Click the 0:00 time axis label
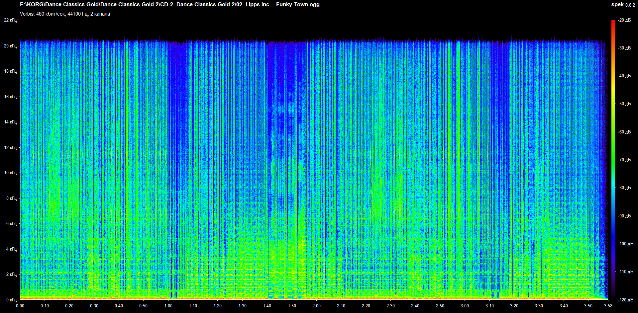Screen dimensions: 638x313 pyautogui.click(x=20, y=306)
